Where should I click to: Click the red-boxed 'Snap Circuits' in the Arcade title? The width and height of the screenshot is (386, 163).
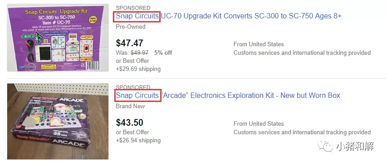(137, 95)
